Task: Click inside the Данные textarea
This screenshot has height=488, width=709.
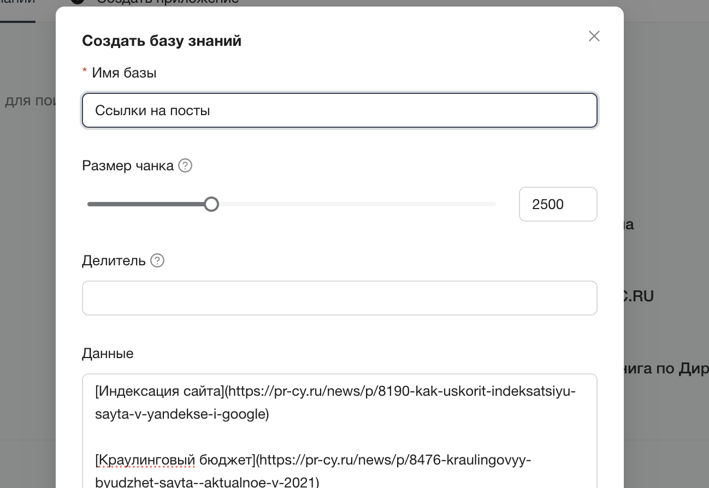Action: point(339,426)
